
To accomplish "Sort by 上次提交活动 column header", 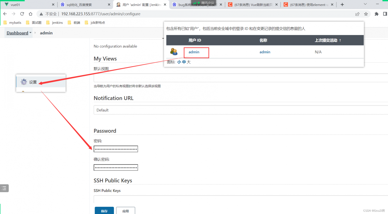I will click(328, 40).
